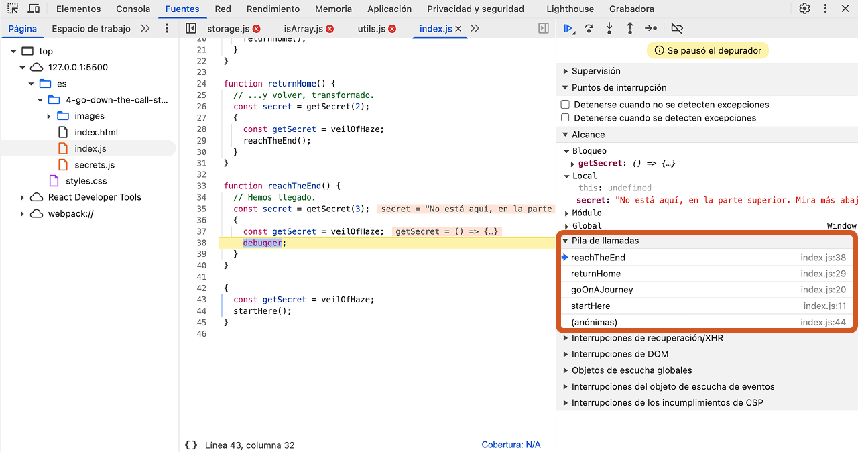Show more navigator tabs chevron
The height and width of the screenshot is (452, 858).
tap(145, 29)
